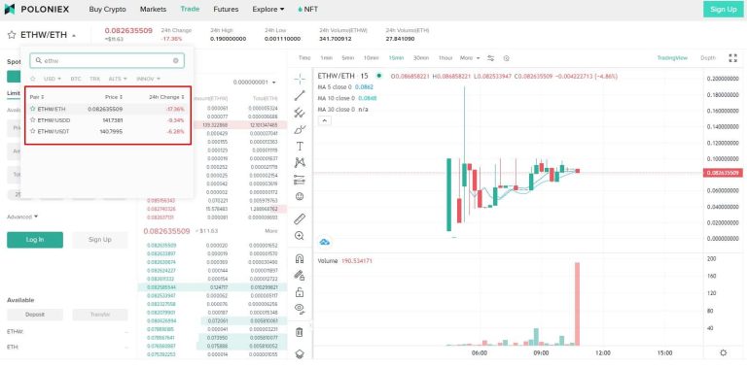Switch chart to 1hour timeframe
This screenshot has width=747, height=367.
click(445, 58)
